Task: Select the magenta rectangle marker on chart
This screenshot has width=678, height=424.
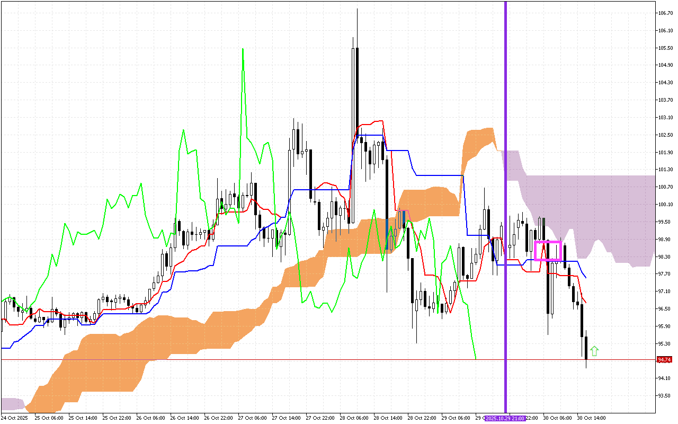Action: [x=547, y=242]
